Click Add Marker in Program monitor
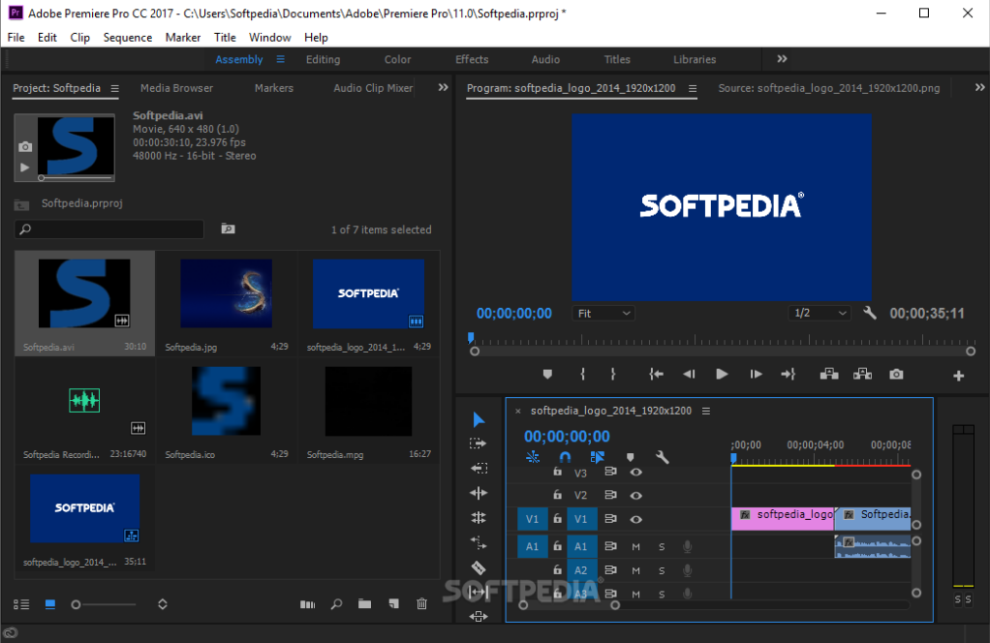The height and width of the screenshot is (643, 990). coord(547,374)
